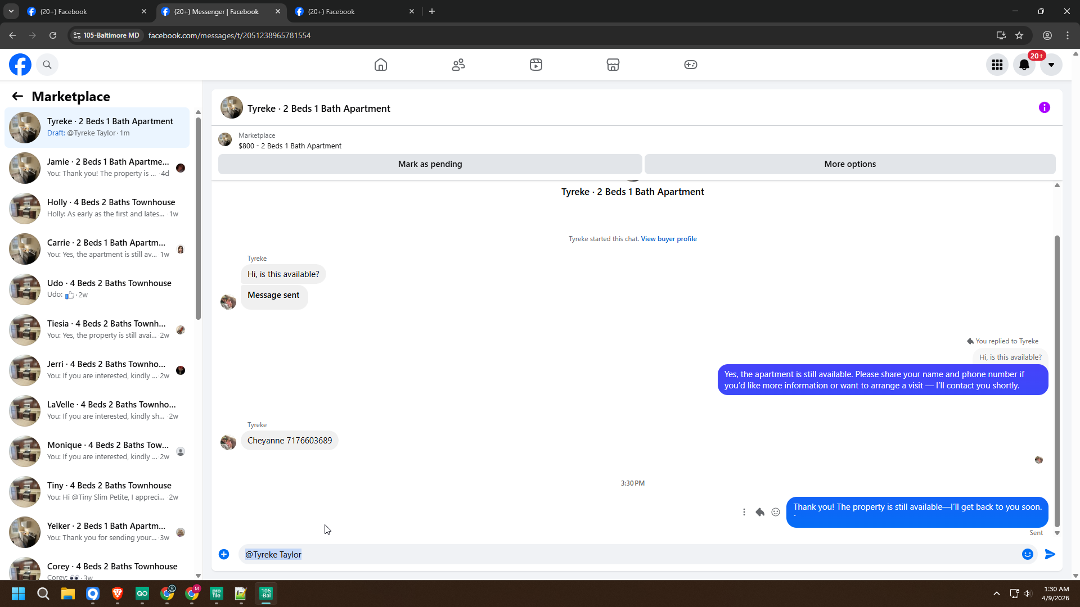The width and height of the screenshot is (1080, 607).
Task: Open the Gaming controller icon
Action: point(691,65)
